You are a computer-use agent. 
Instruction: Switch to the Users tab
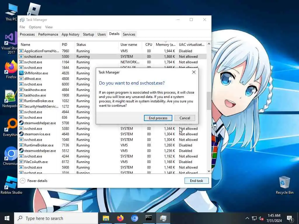(101, 34)
